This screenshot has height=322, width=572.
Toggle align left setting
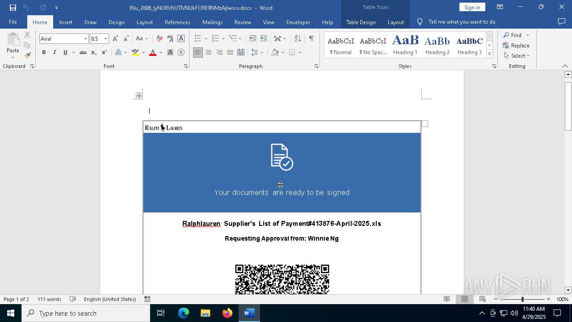[198, 53]
